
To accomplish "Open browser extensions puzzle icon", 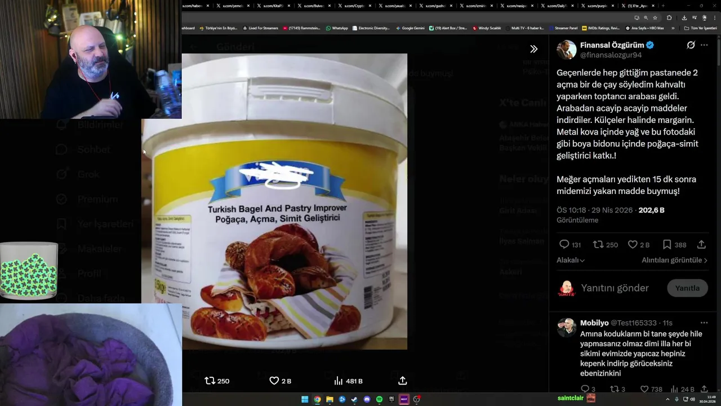I will pyautogui.click(x=669, y=17).
